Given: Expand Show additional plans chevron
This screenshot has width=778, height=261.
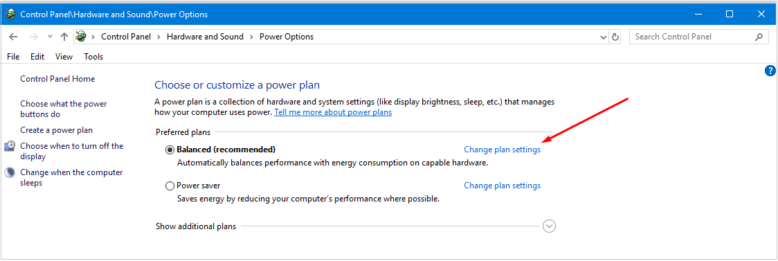Looking at the screenshot, I should (x=550, y=226).
